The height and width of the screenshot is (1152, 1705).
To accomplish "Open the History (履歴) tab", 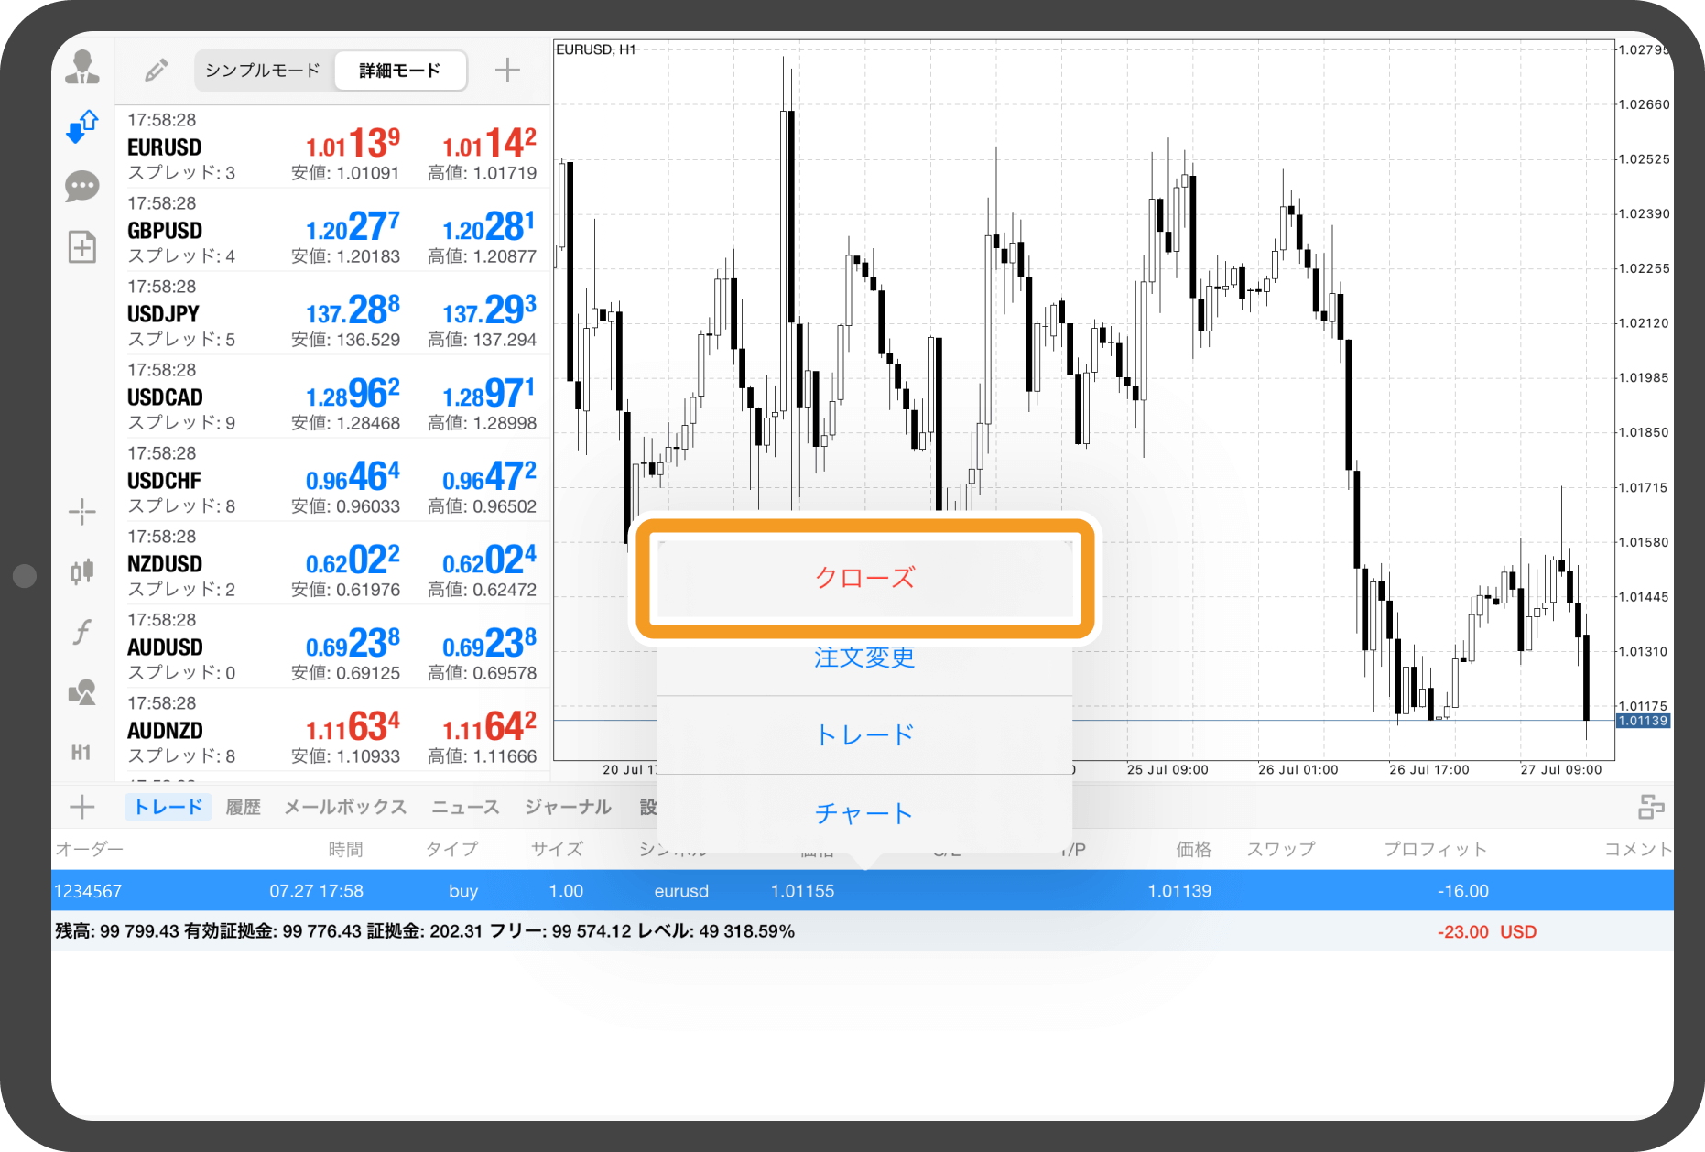I will [244, 807].
